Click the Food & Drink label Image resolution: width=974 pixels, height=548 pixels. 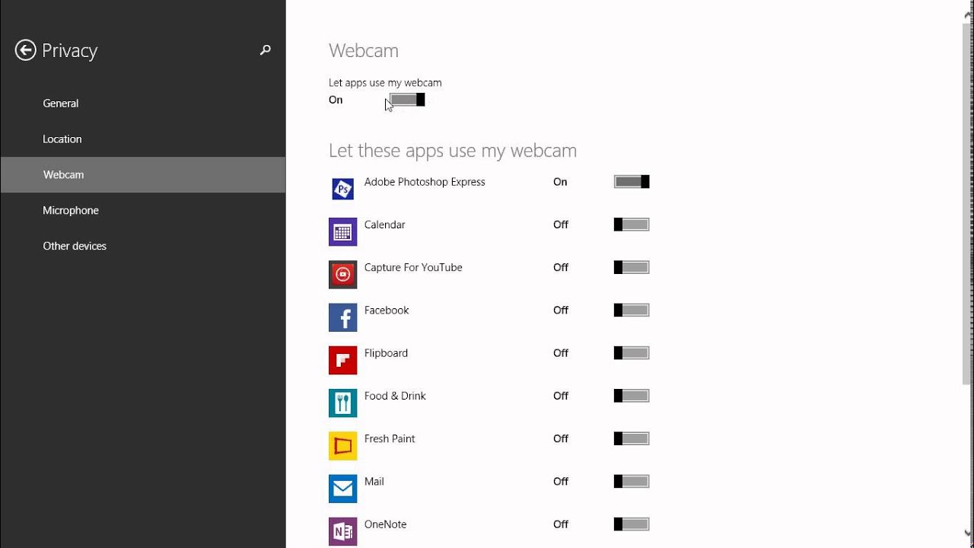(x=395, y=396)
